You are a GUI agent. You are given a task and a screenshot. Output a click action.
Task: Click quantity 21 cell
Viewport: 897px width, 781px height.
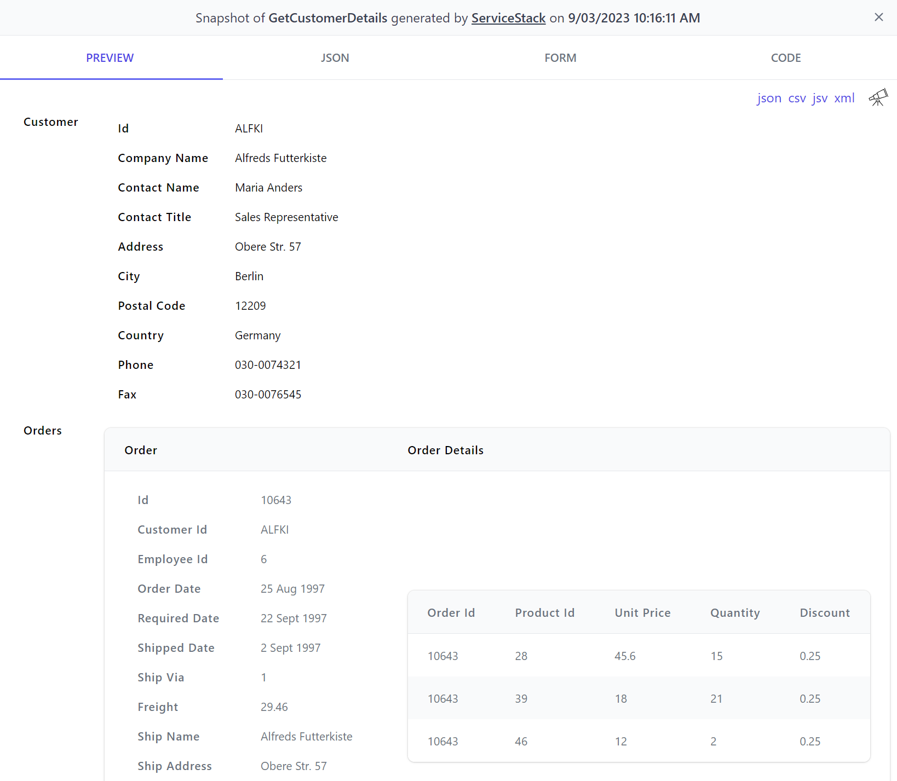tap(716, 699)
